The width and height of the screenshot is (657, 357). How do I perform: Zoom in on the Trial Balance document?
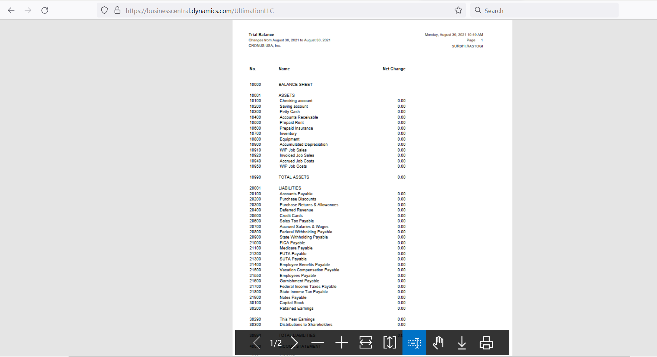click(342, 342)
